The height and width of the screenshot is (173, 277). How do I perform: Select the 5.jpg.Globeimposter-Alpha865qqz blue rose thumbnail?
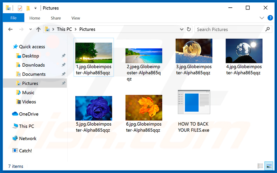[x=94, y=108]
